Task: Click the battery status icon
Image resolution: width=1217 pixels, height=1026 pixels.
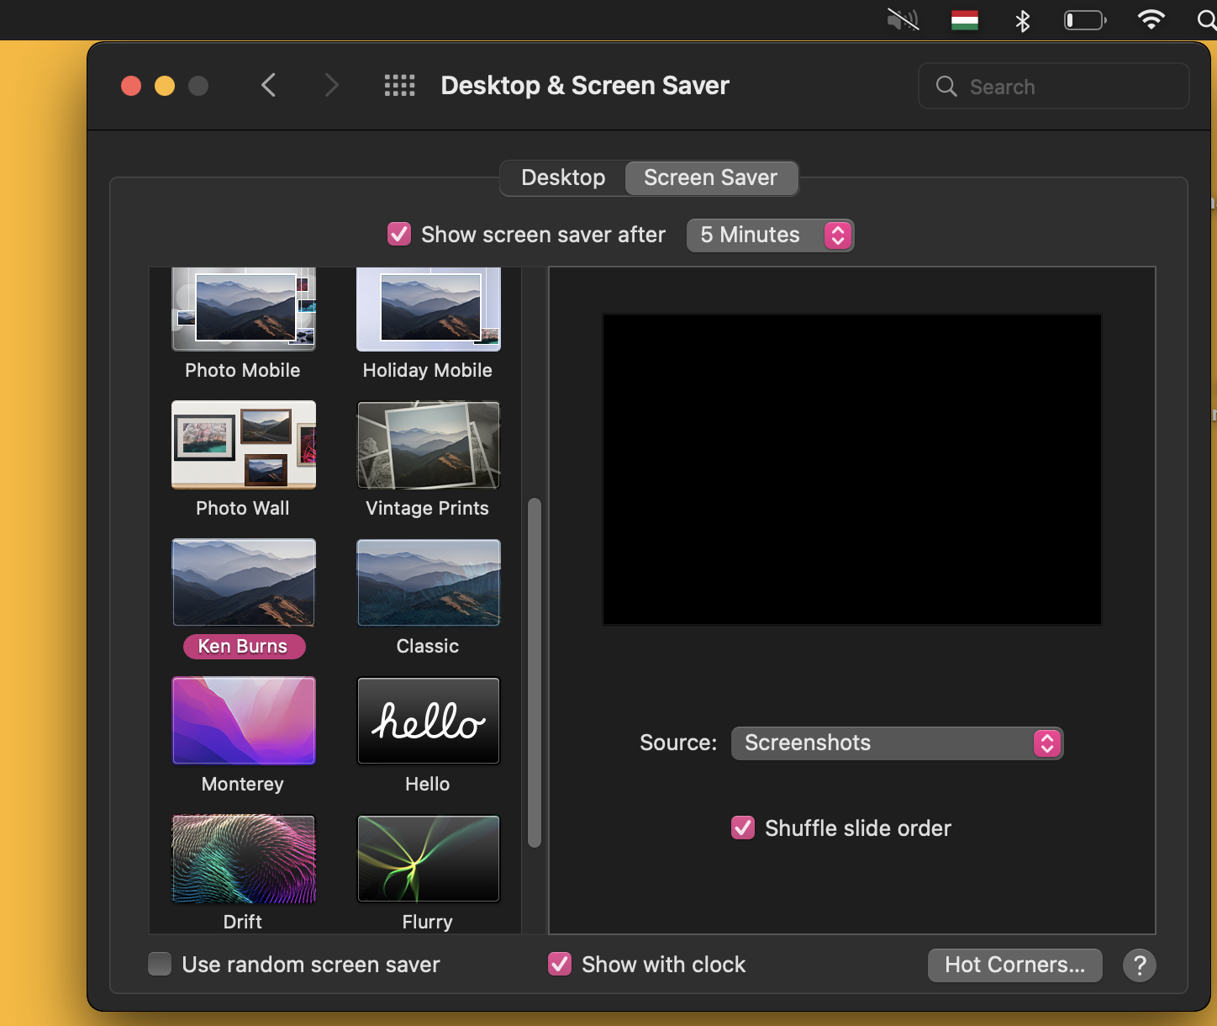Action: [1085, 20]
